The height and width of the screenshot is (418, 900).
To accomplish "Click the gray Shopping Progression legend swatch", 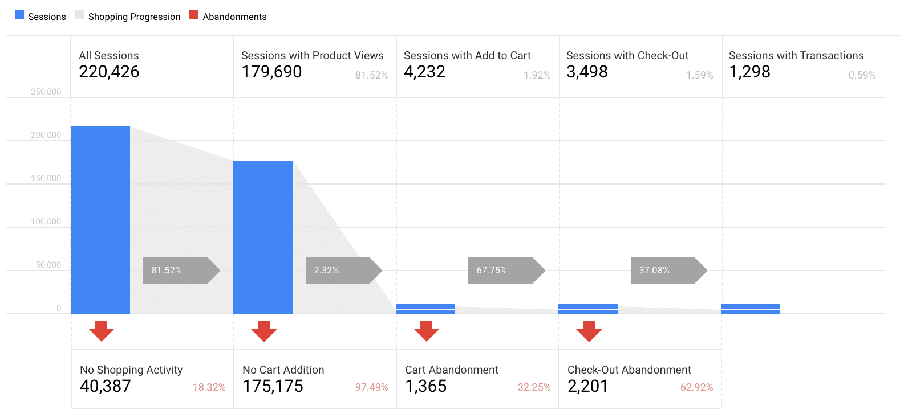I will tap(80, 15).
